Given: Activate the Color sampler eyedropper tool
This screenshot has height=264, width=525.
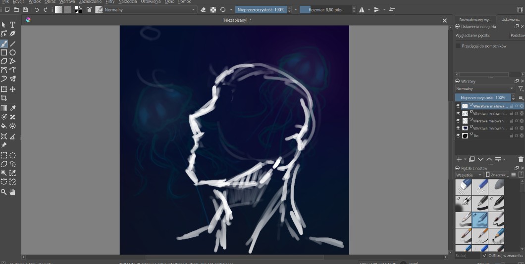Looking at the screenshot, I should point(13,108).
